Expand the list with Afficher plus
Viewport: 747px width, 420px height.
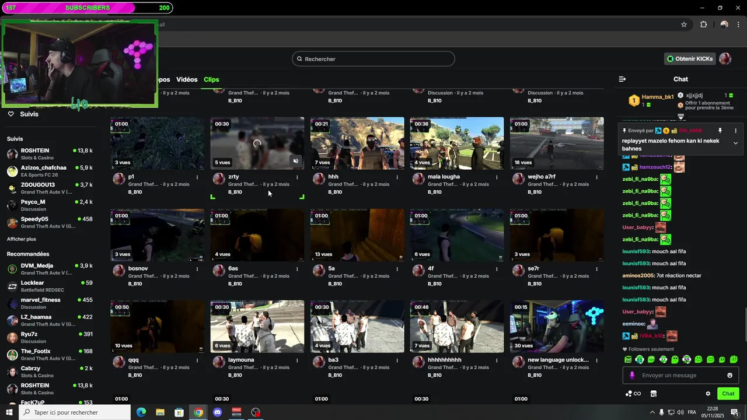coord(22,239)
